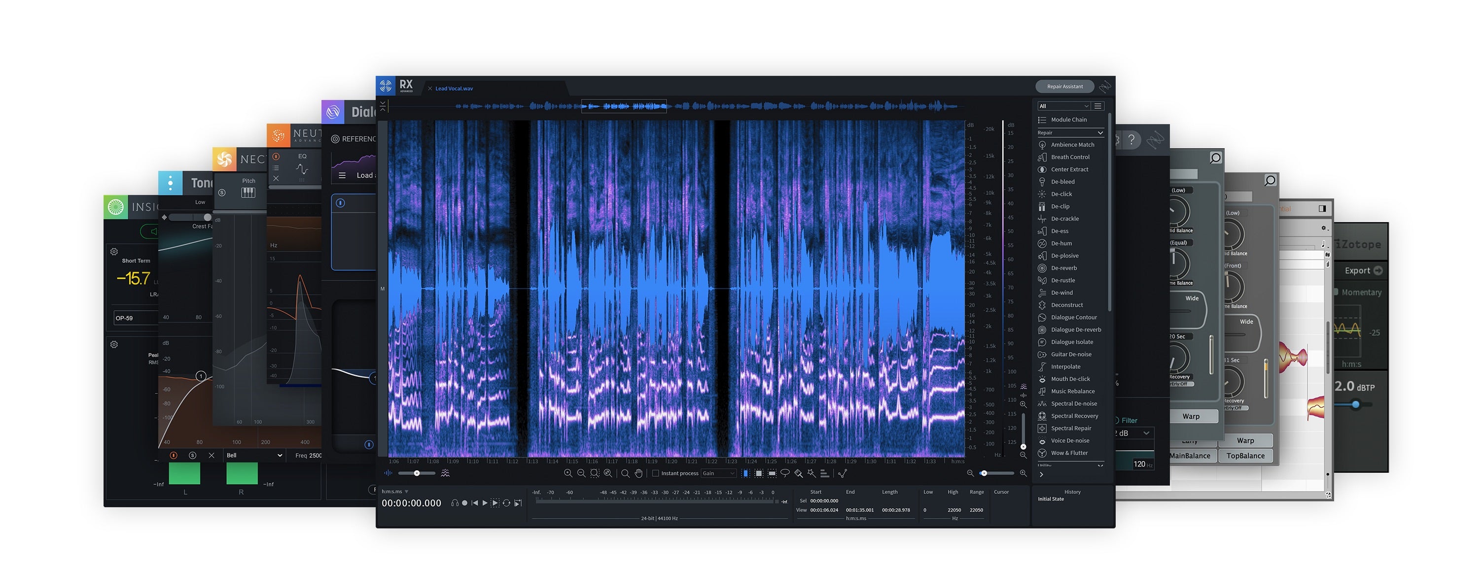Click the Repair Assistant button

[x=1064, y=86]
